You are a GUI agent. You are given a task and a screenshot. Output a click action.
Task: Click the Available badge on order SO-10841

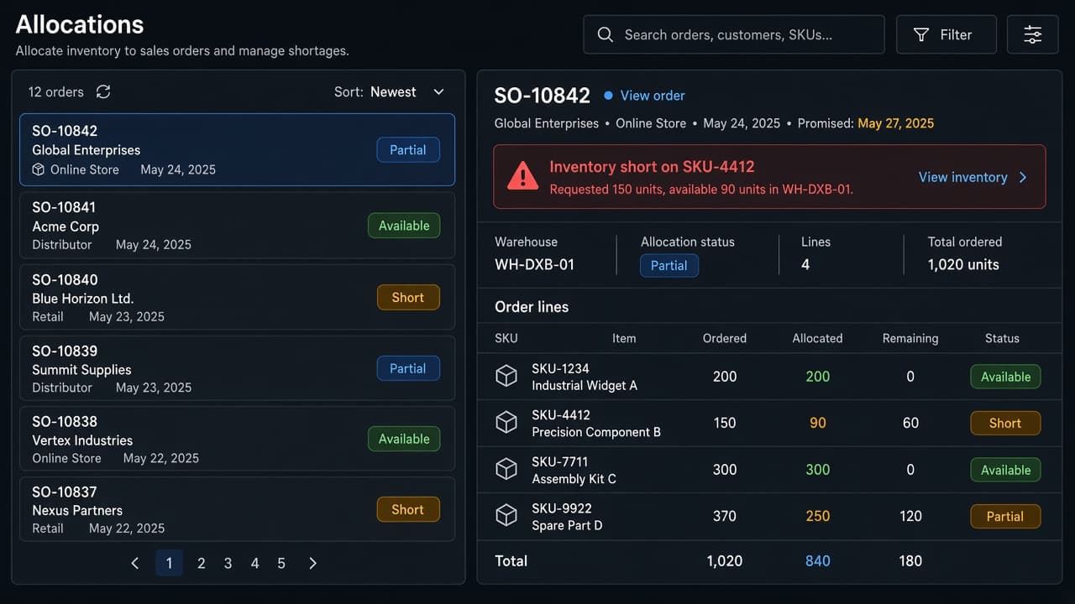click(x=404, y=226)
